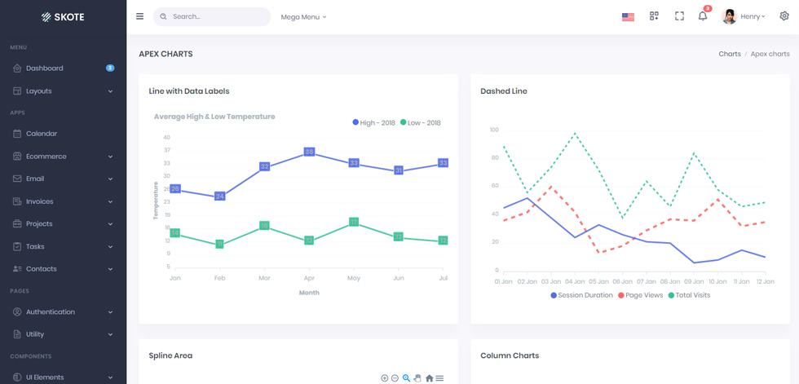Viewport: 799px width, 384px height.
Task: Toggle High - 2018 series in legend
Action: 374,123
